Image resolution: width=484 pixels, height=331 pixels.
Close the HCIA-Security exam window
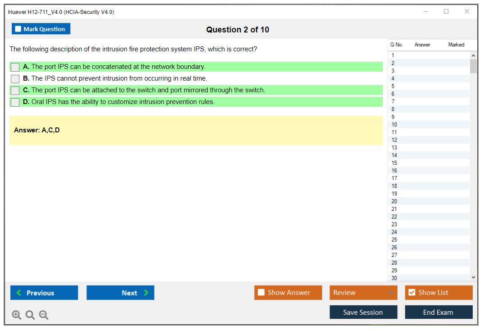click(467, 12)
